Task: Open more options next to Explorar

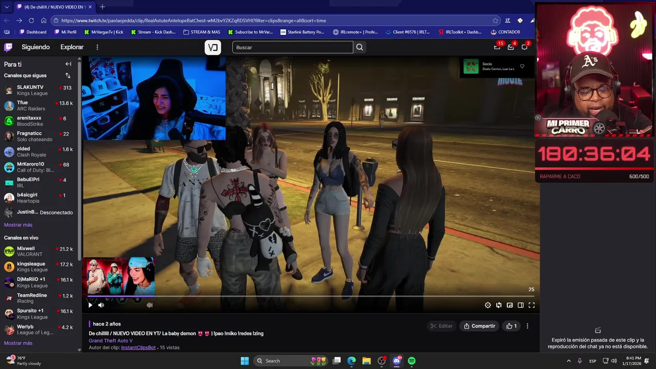Action: (97, 47)
